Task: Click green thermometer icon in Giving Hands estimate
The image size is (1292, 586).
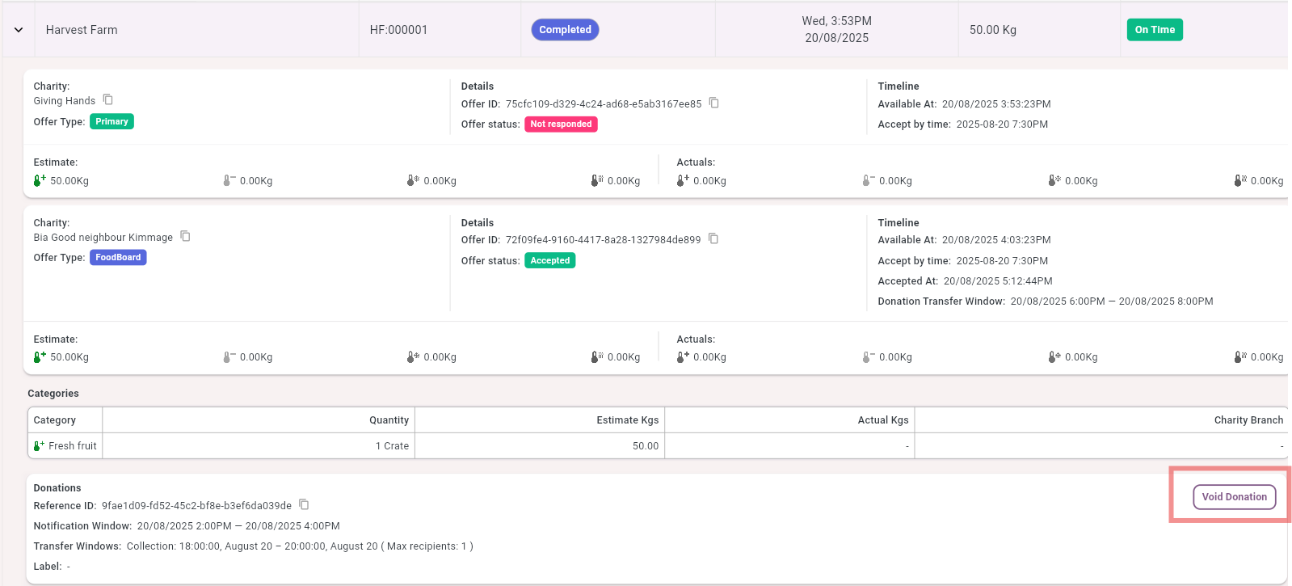Action: pyautogui.click(x=39, y=181)
